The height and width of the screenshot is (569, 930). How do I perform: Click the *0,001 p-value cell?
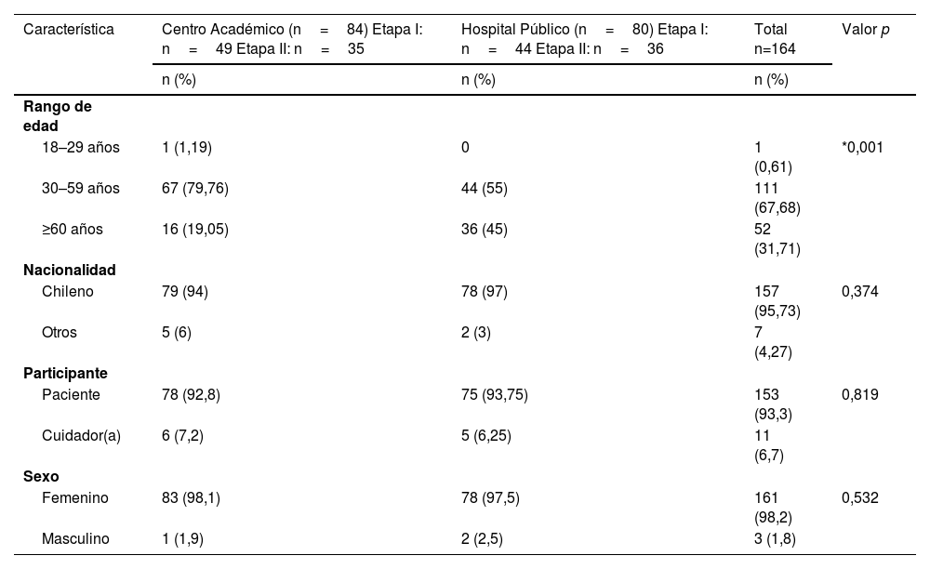(x=862, y=147)
